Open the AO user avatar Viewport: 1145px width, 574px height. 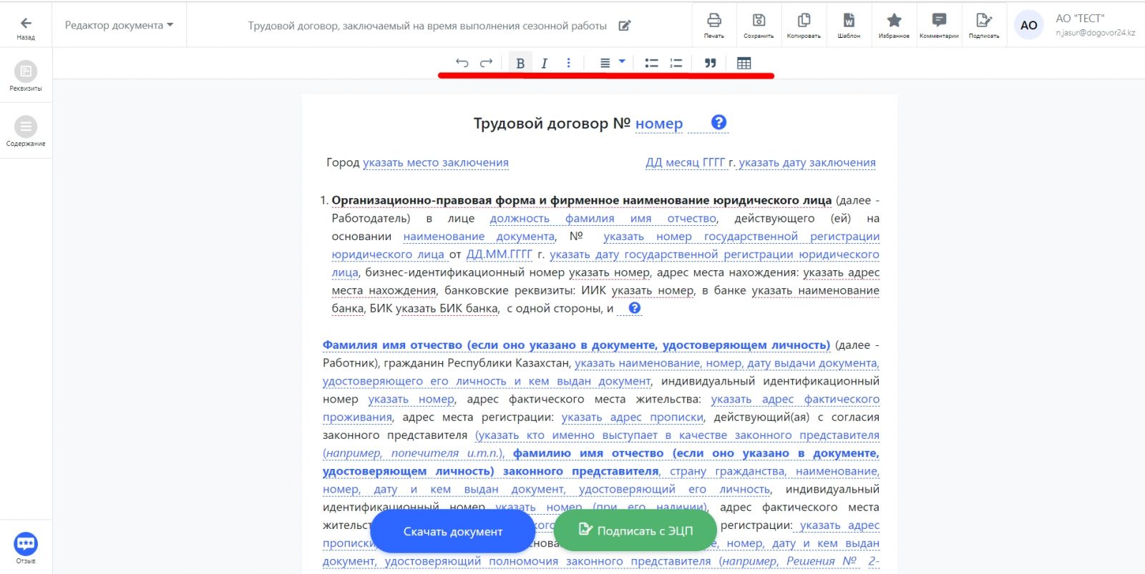click(x=1029, y=26)
